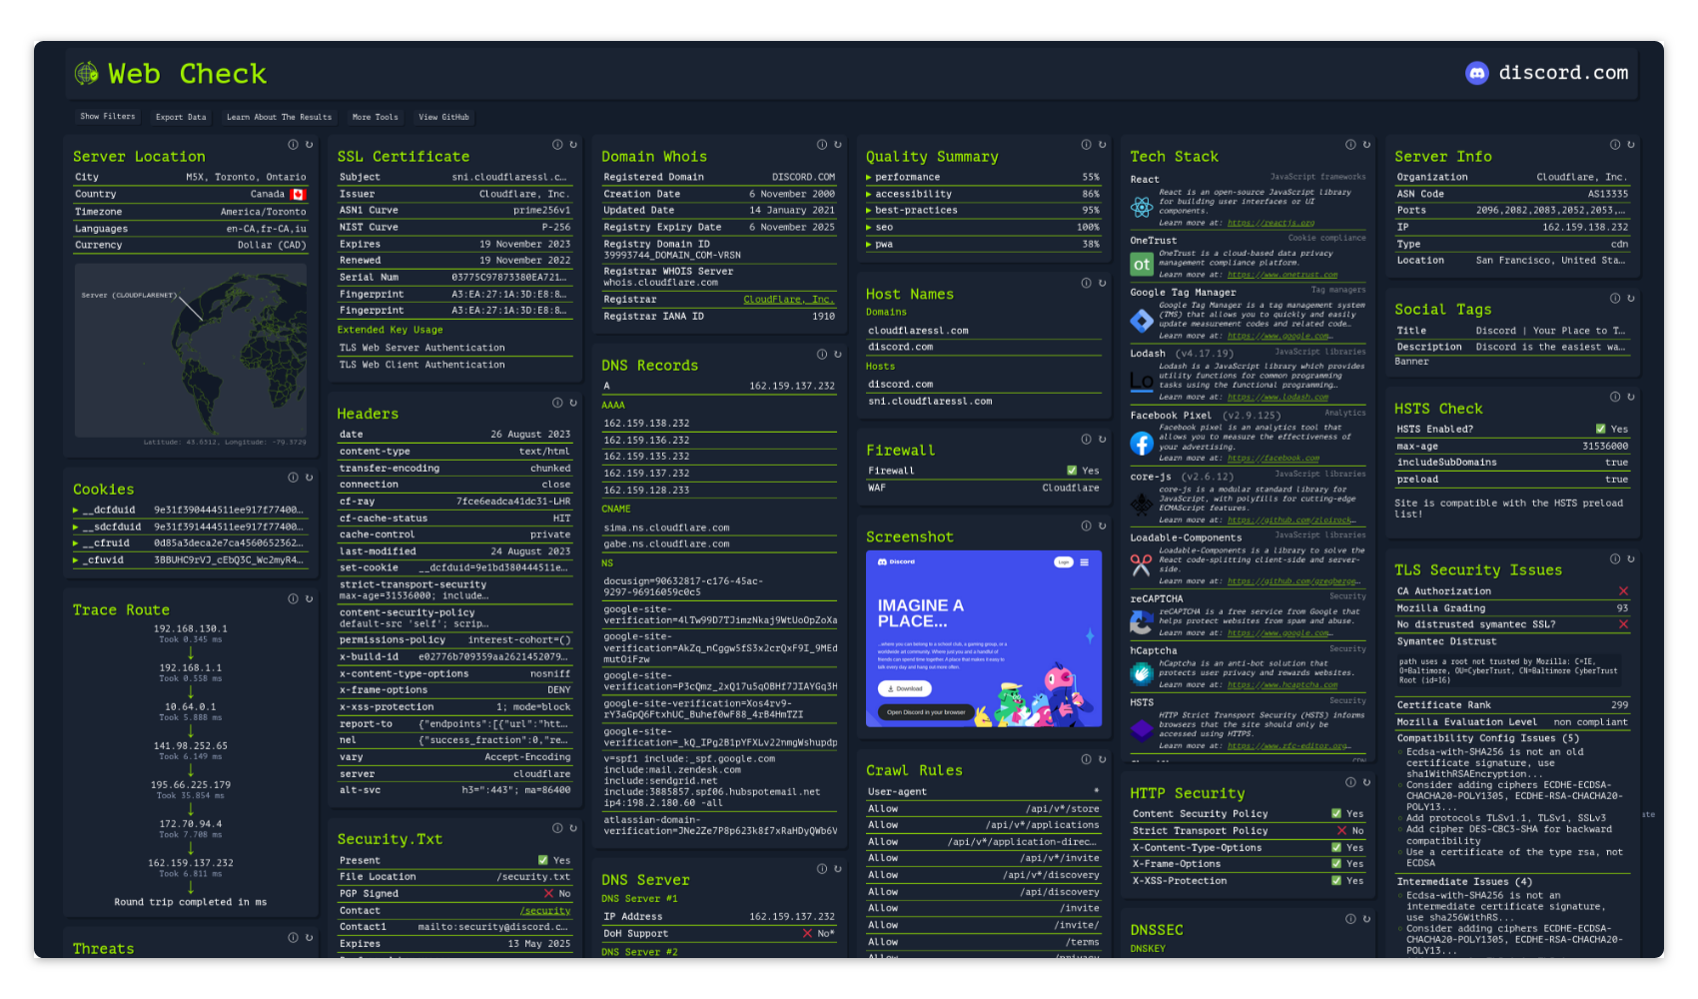Viewport: 1698px width, 999px height.
Task: Click the Facebook Pixel icon
Action: click(x=1141, y=443)
